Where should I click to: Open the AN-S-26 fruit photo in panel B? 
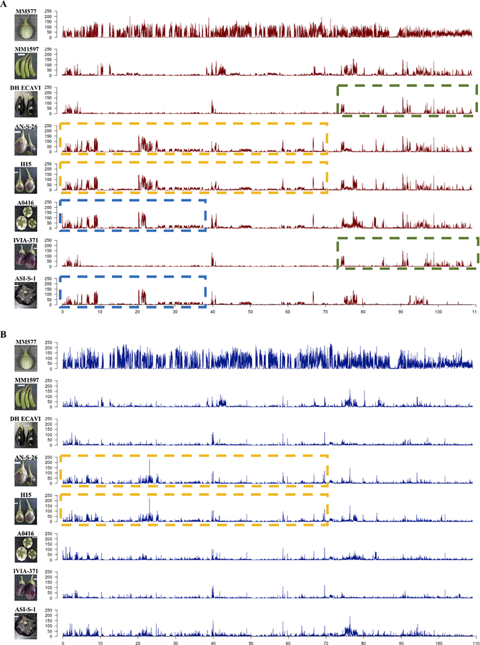[x=26, y=473]
